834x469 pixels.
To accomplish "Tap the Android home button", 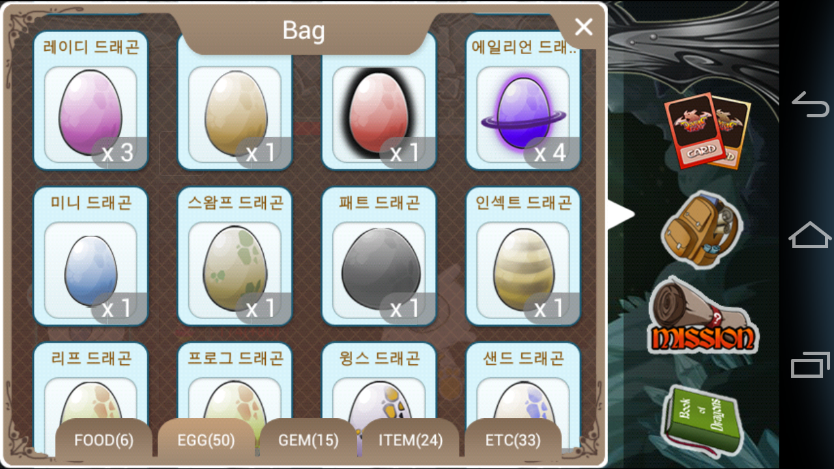I will tap(810, 234).
